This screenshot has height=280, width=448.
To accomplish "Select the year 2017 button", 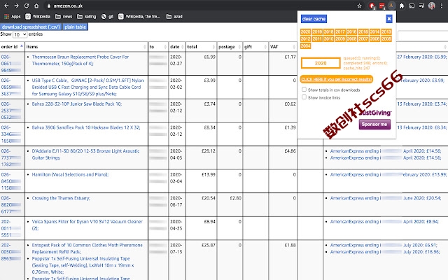I will pyautogui.click(x=340, y=31).
